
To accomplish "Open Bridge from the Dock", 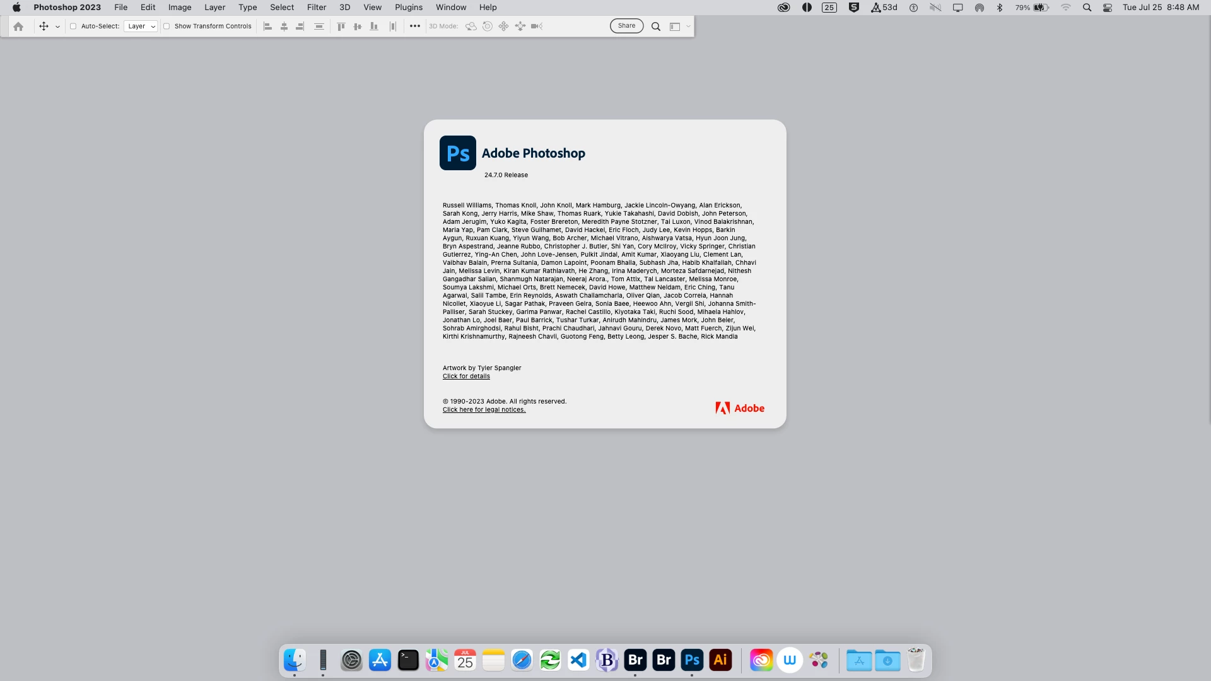I will coord(635,660).
